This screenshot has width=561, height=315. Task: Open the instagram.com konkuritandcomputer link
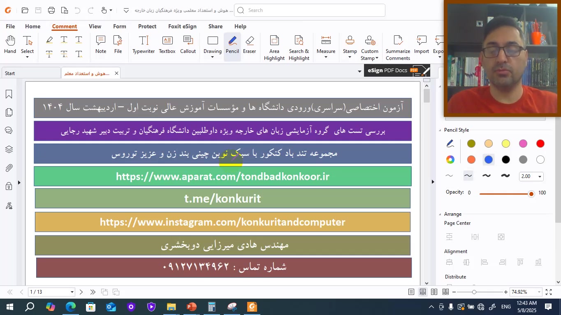point(223,222)
